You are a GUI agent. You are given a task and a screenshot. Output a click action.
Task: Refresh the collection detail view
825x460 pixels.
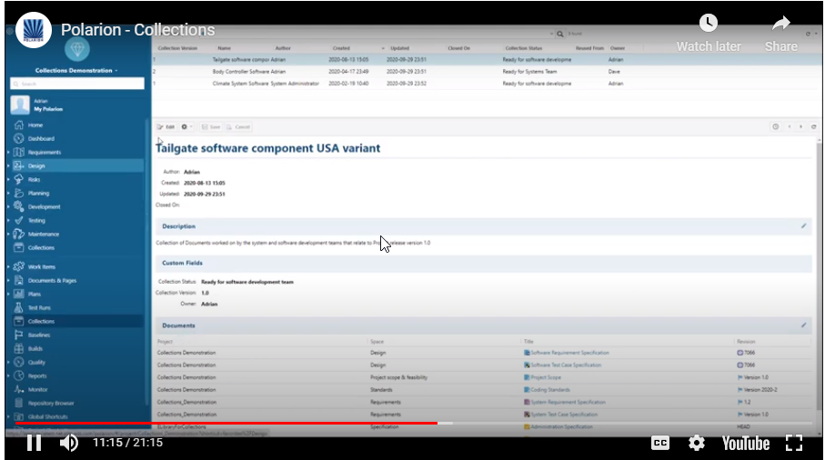813,126
